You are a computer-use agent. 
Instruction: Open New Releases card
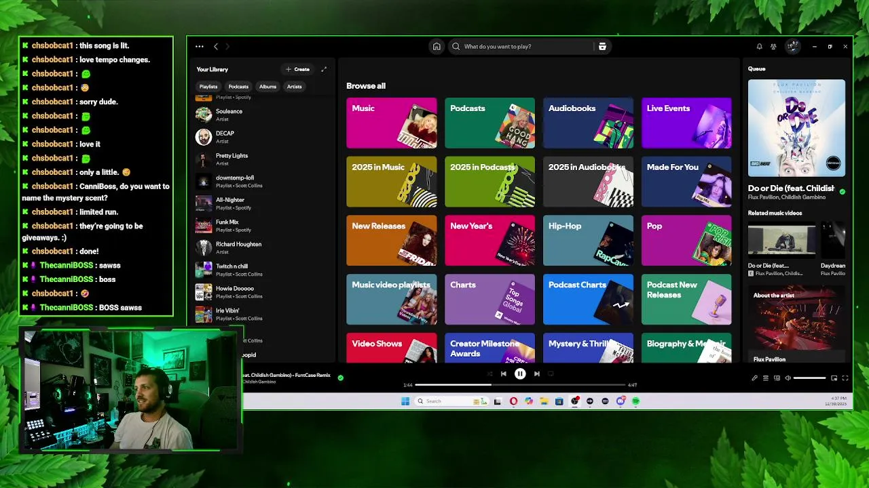[x=392, y=241]
